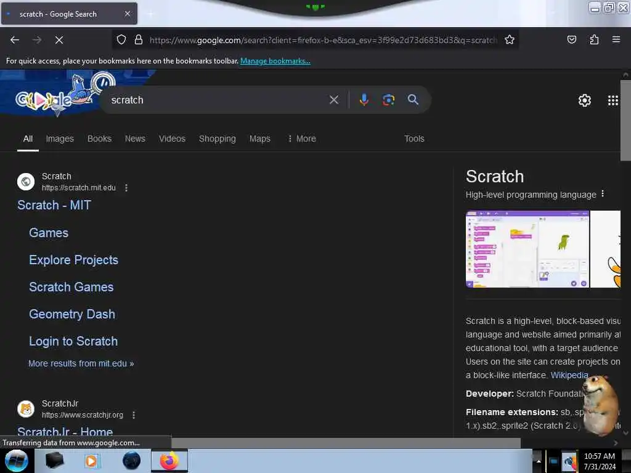Switch to the News tab
The height and width of the screenshot is (473, 631).
coord(135,139)
